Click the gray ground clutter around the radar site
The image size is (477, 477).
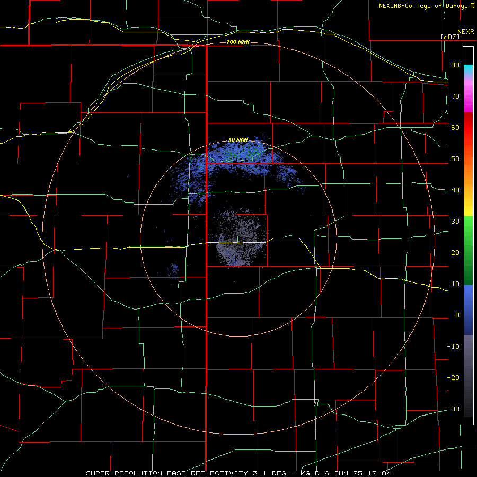point(240,239)
